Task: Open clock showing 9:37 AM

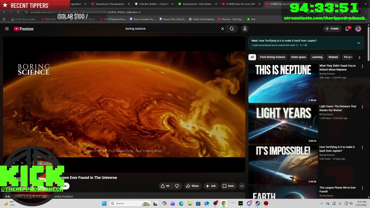Action: click(362, 203)
